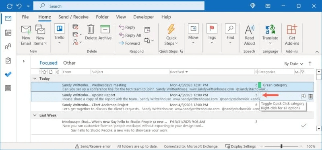Image resolution: width=322 pixels, height=150 pixels.
Task: Toggle the completed checkmark on Mockuuups email
Action: click(303, 125)
